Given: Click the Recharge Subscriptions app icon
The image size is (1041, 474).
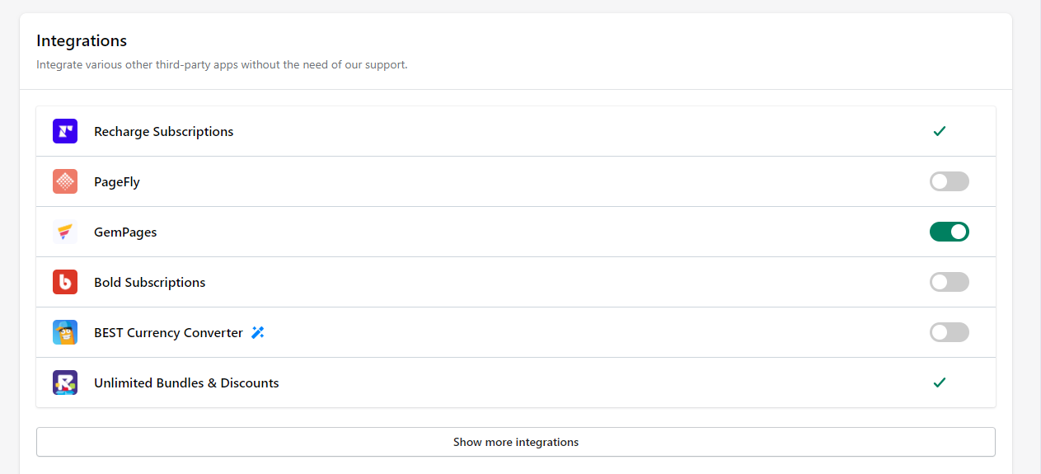Looking at the screenshot, I should point(65,131).
